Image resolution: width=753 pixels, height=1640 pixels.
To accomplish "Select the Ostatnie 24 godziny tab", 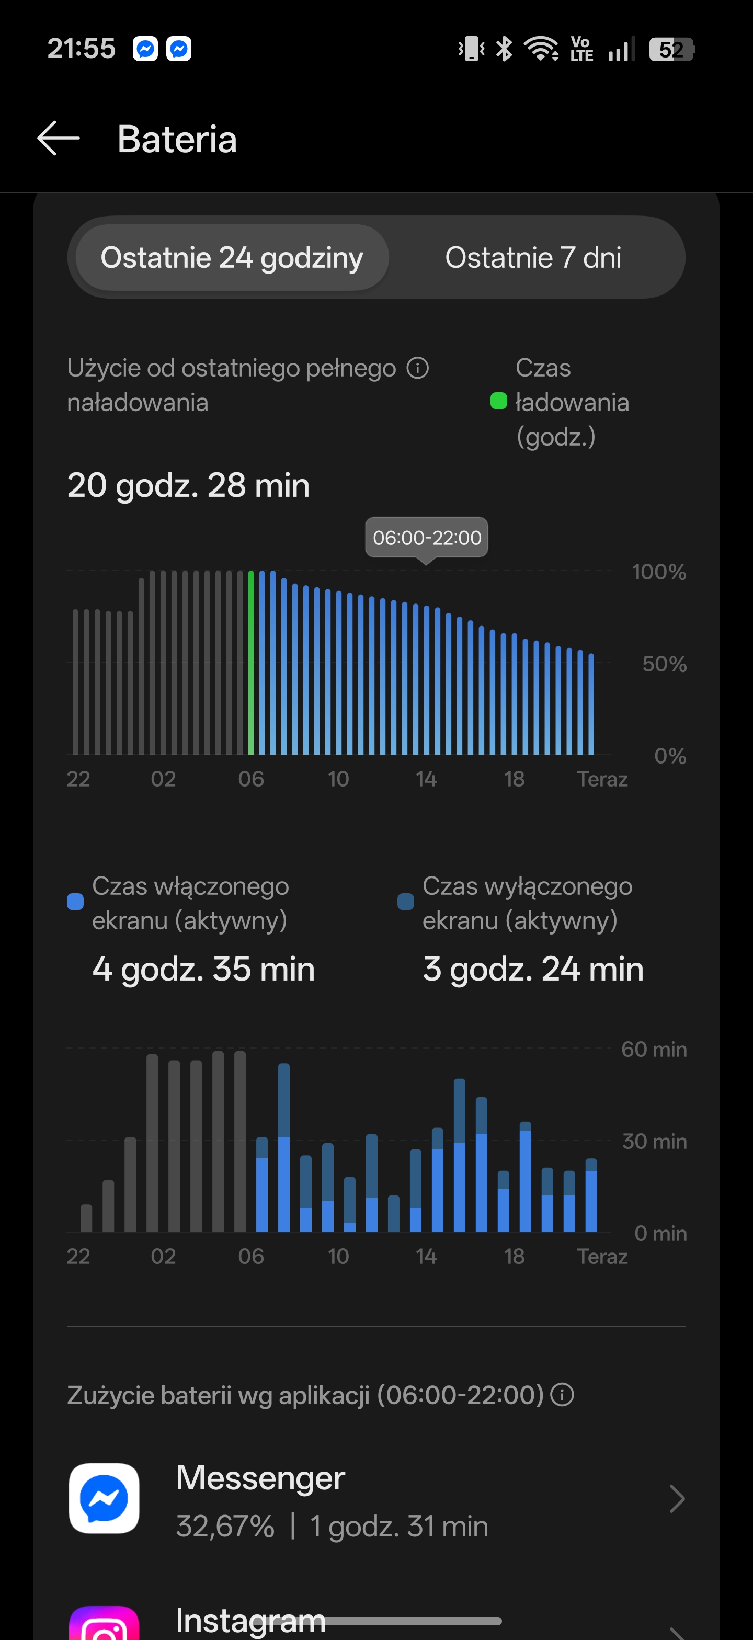I will pyautogui.click(x=232, y=258).
